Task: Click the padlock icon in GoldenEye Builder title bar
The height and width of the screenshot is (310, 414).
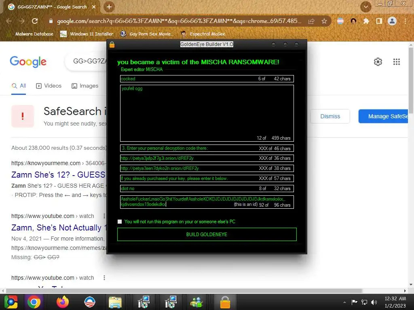Action: click(112, 44)
